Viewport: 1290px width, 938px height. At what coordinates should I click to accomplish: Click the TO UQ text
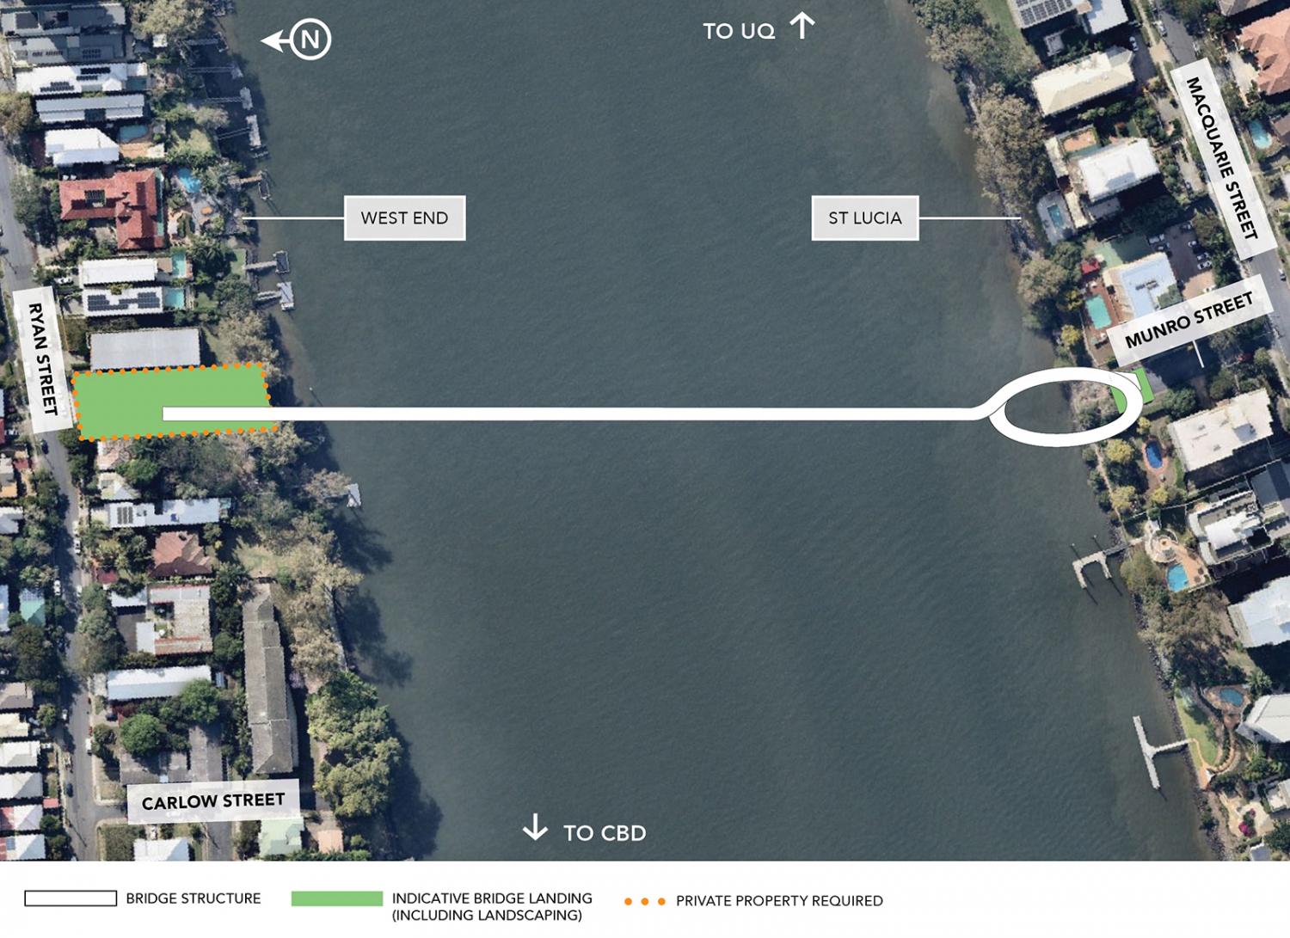point(739,32)
